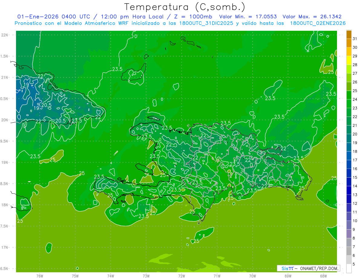
Task: Click valid-until time '1800UTC_02ENE2026'
Action: (318, 23)
